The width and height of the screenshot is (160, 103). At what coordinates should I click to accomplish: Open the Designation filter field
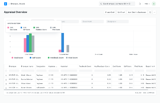(x=118, y=22)
